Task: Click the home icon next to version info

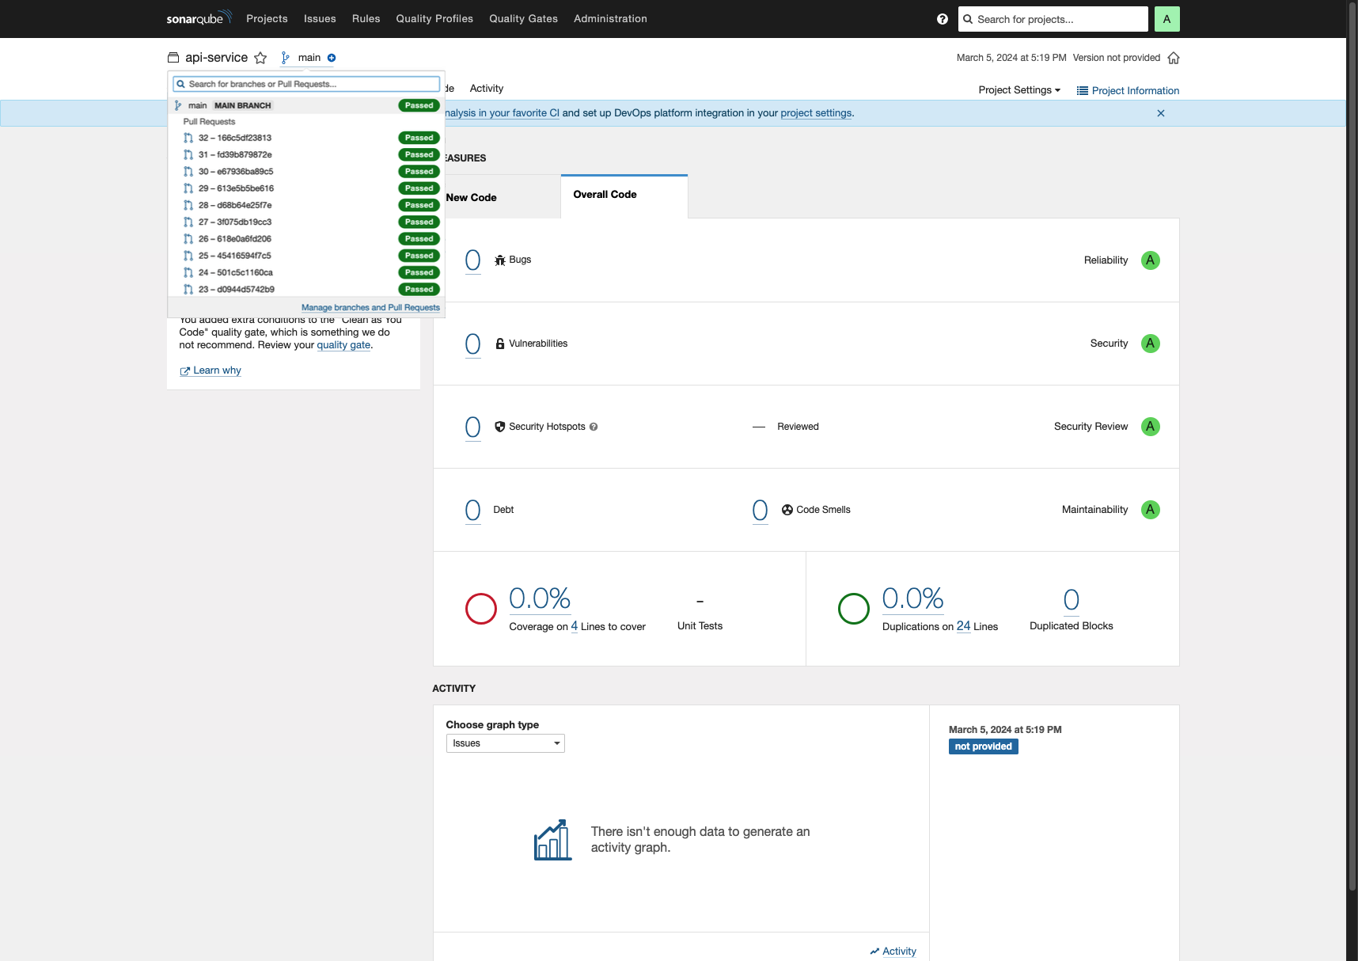Action: tap(1174, 57)
